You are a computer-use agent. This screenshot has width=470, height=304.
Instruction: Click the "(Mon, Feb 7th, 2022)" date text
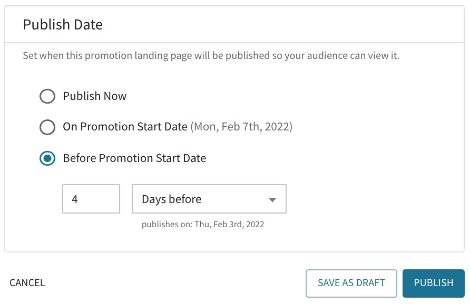coord(241,127)
